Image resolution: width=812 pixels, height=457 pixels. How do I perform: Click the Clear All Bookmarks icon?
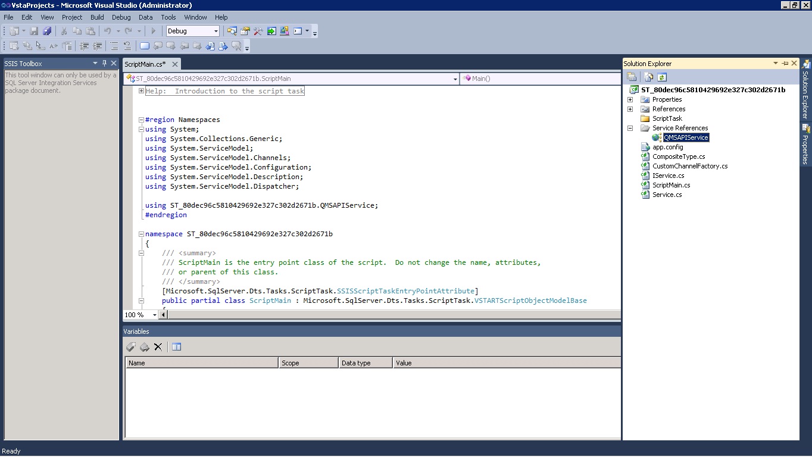236,46
